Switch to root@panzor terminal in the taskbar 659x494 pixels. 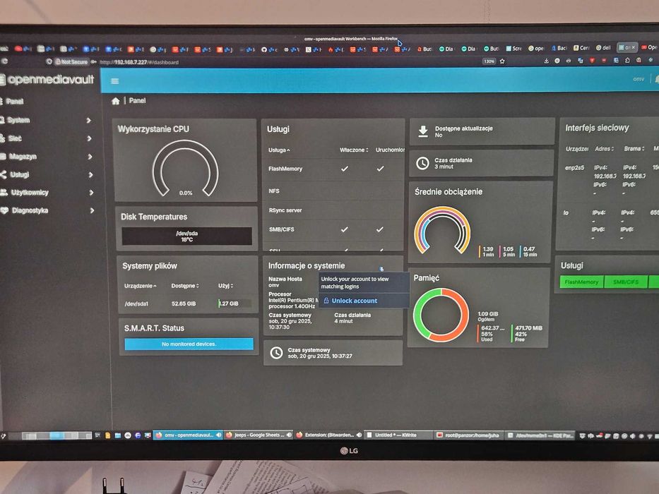click(x=468, y=435)
